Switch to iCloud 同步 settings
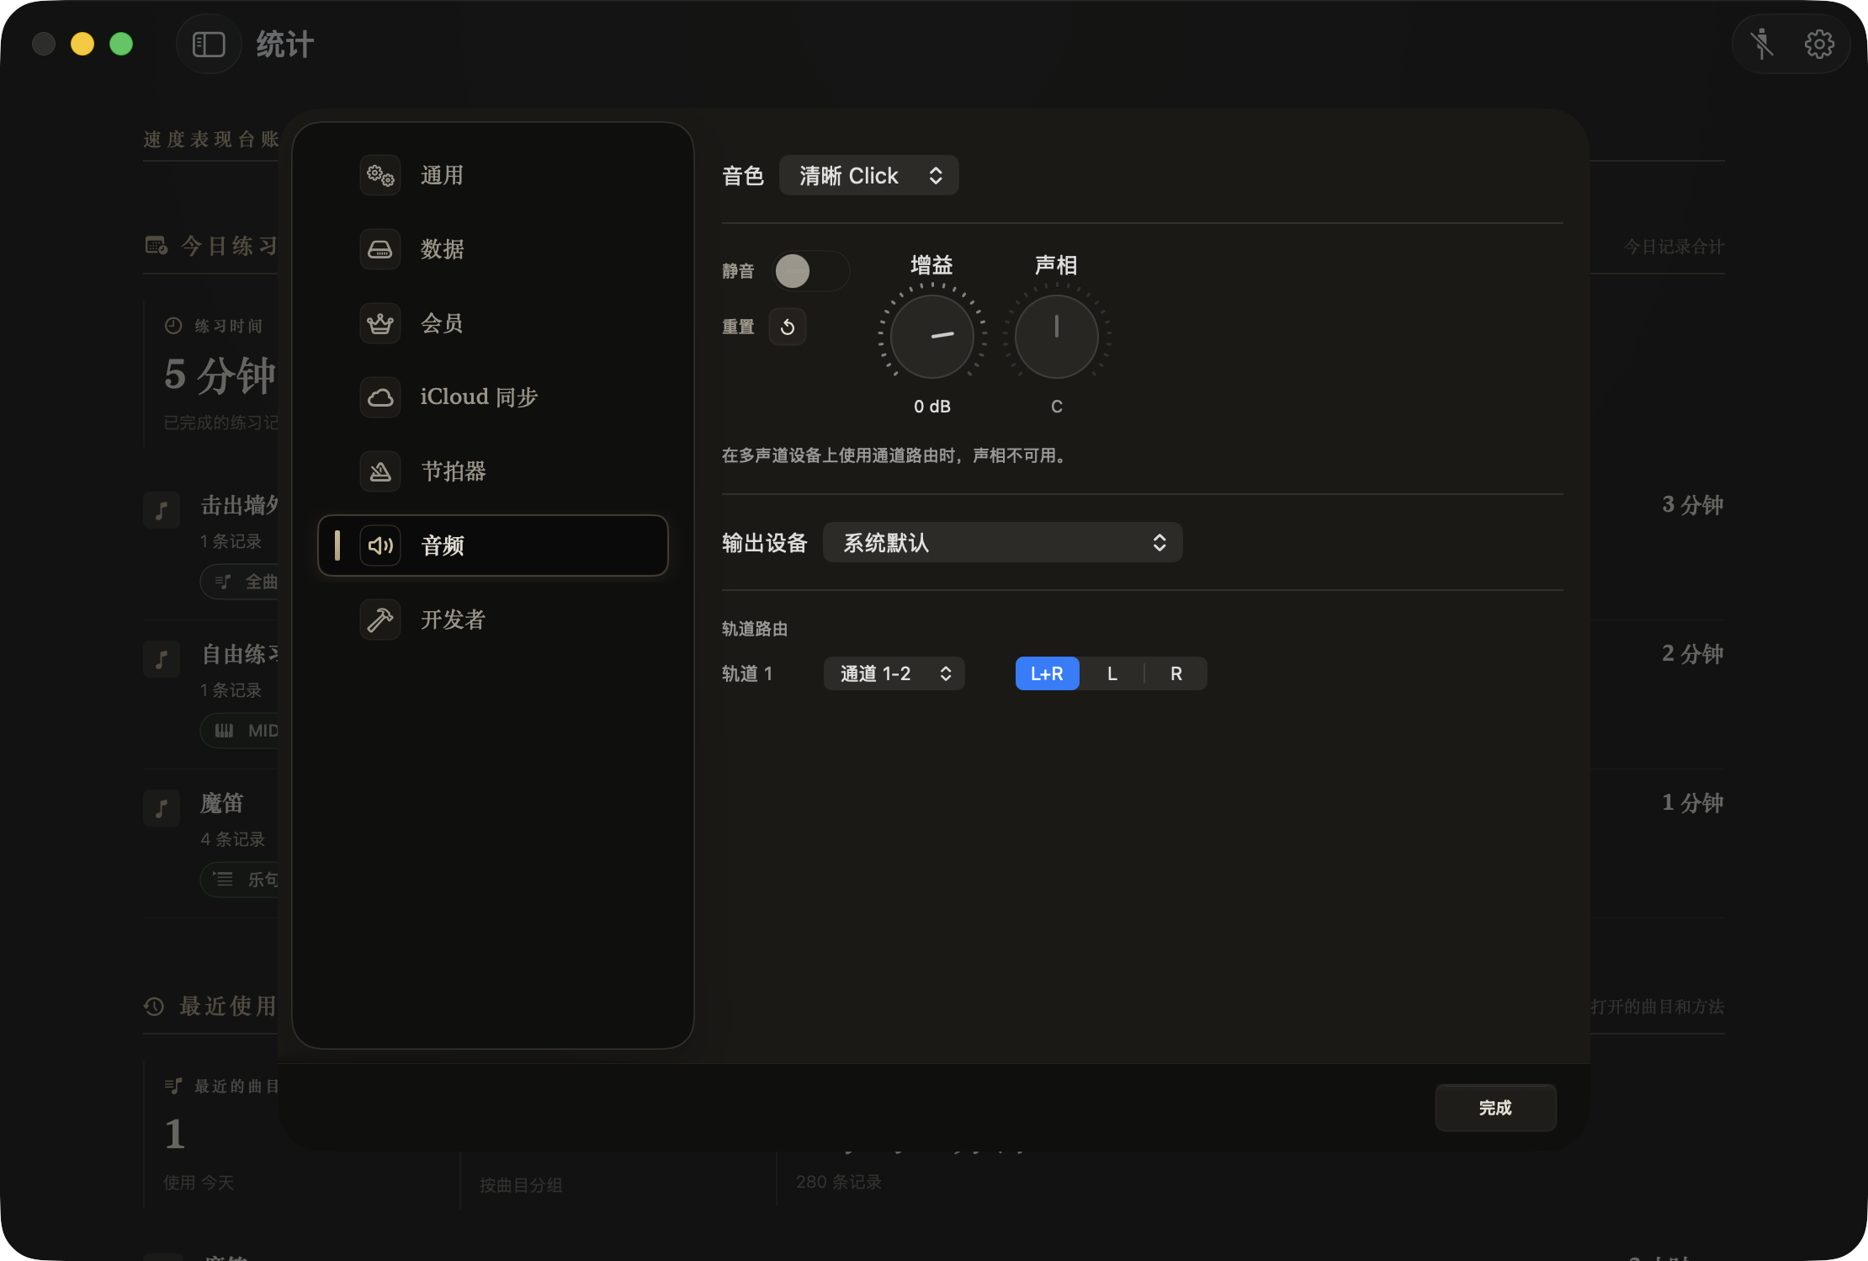This screenshot has width=1868, height=1261. pos(493,397)
